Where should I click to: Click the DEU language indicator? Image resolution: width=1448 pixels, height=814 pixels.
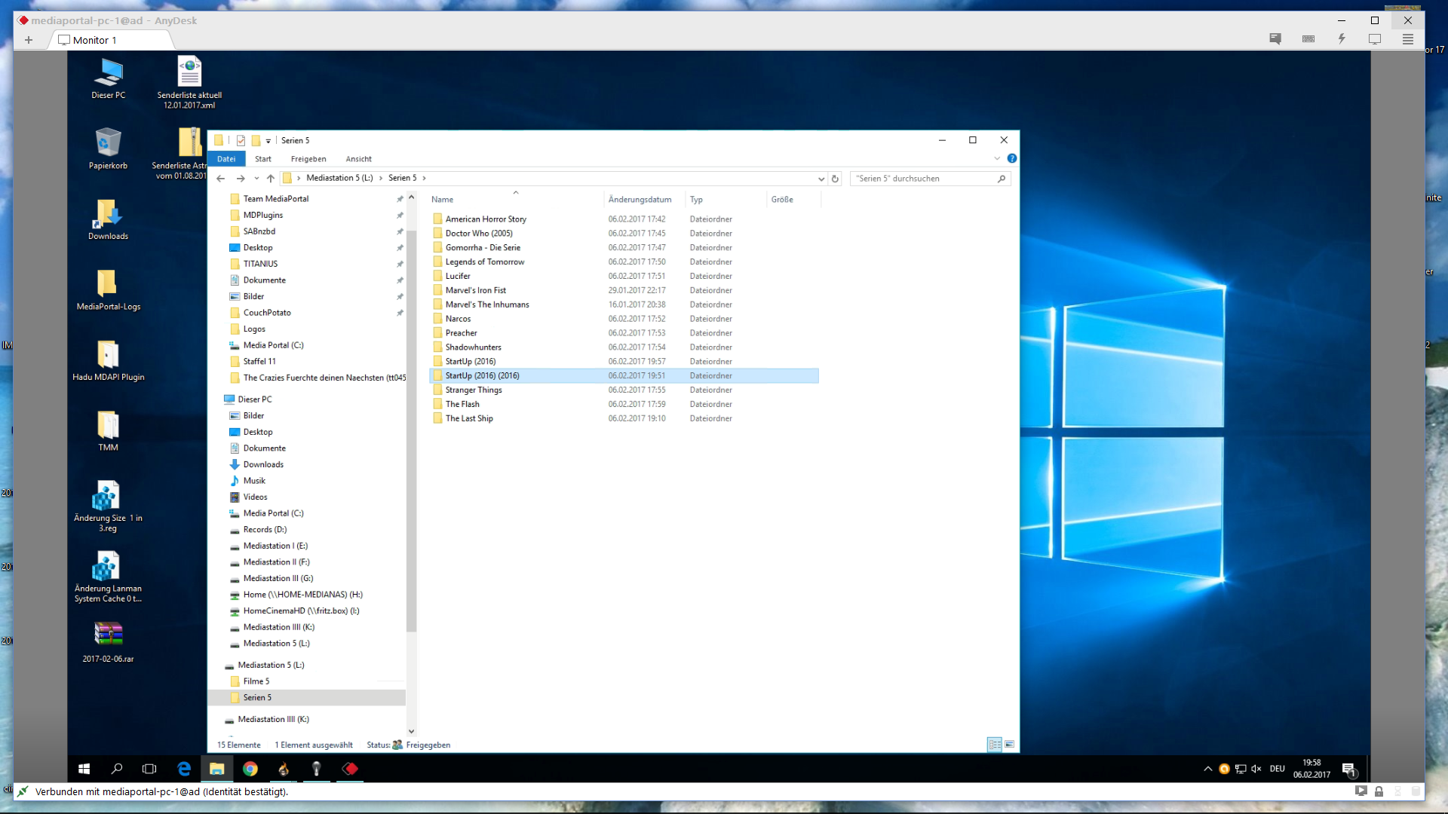coord(1277,769)
